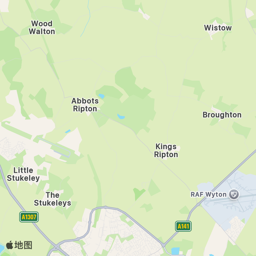The width and height of the screenshot is (256, 256).
Task: Select the Little Stukeley label
Action: pos(23,174)
